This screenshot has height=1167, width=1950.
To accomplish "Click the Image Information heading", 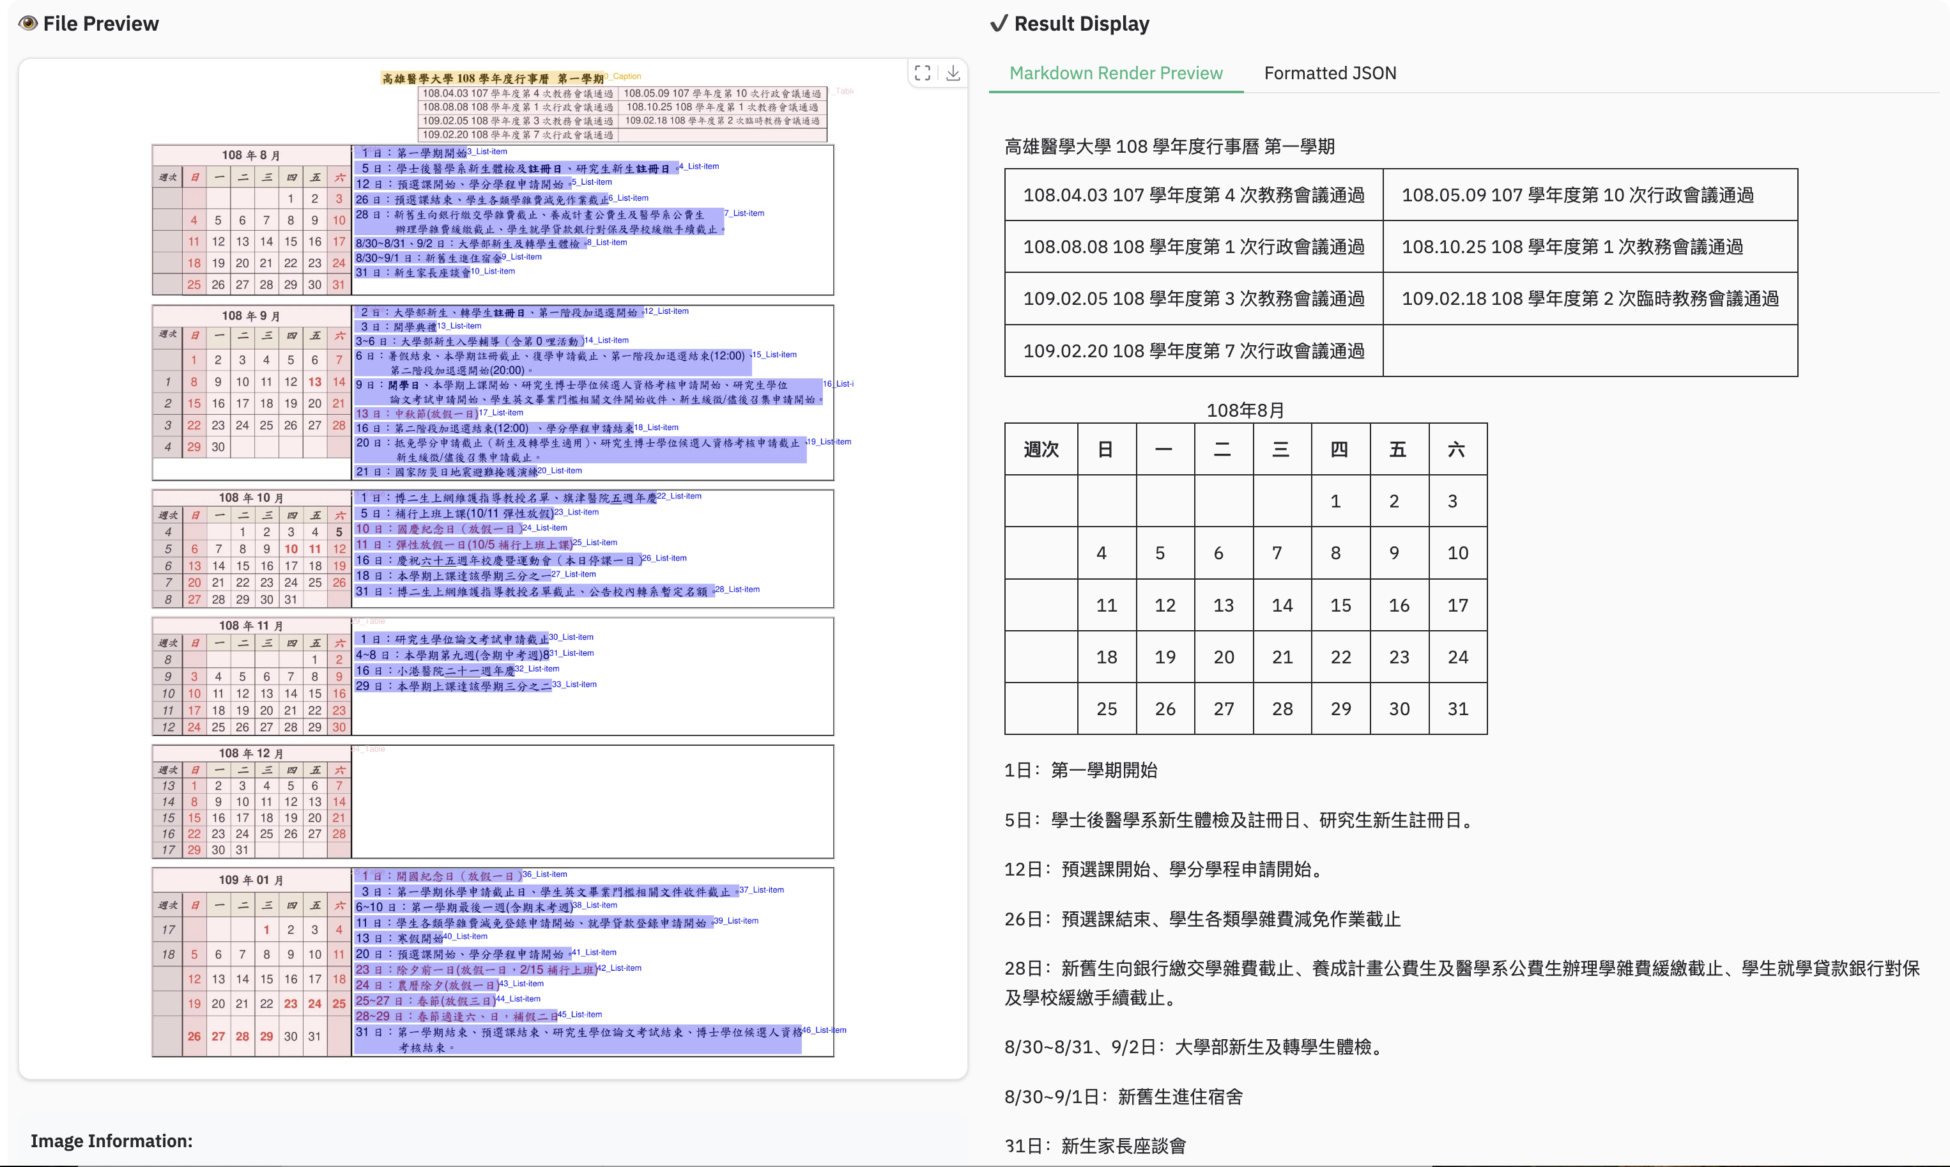I will pos(112,1140).
